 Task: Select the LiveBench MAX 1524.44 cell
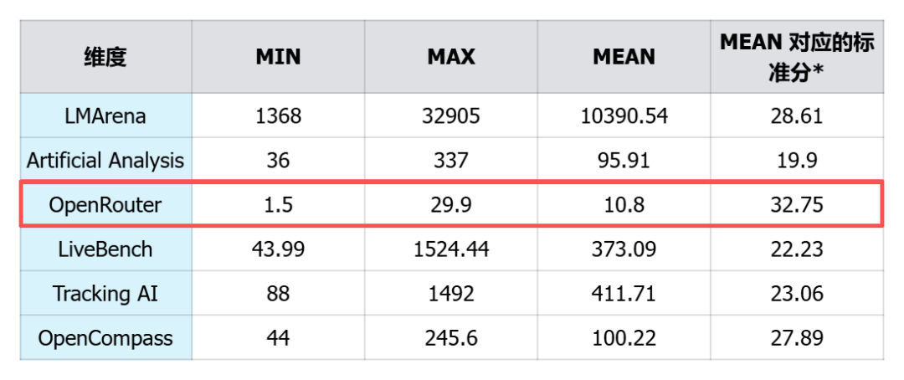click(451, 249)
